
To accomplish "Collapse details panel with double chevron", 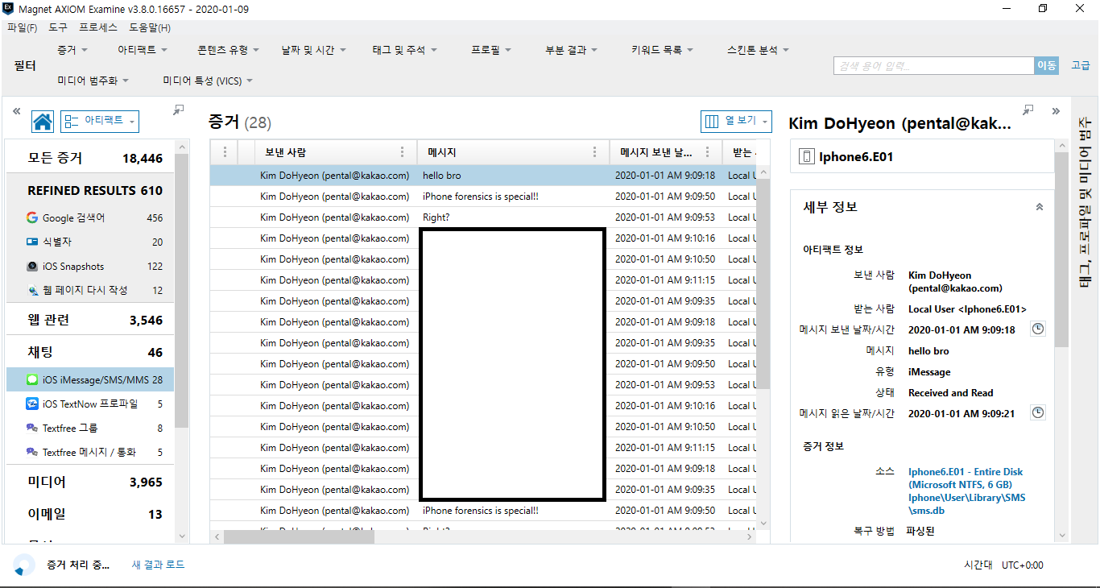I will click(x=1056, y=111).
